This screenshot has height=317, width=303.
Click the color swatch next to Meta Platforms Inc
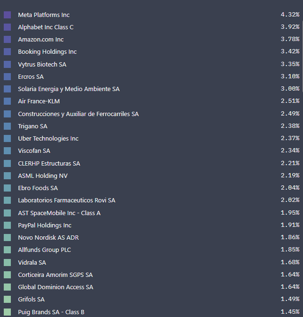tap(7, 15)
